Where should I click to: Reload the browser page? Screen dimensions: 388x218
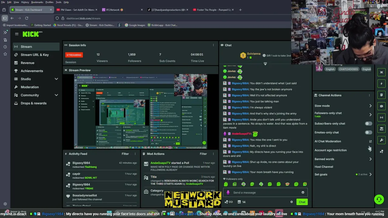[27, 18]
